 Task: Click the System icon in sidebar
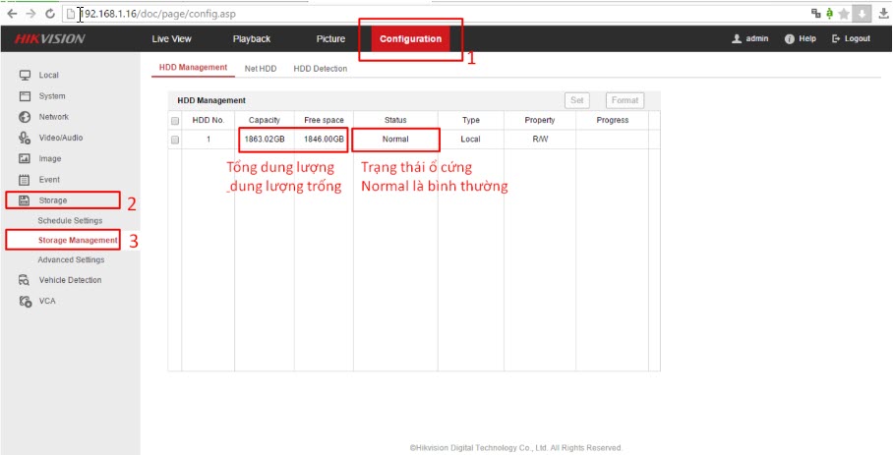(25, 96)
